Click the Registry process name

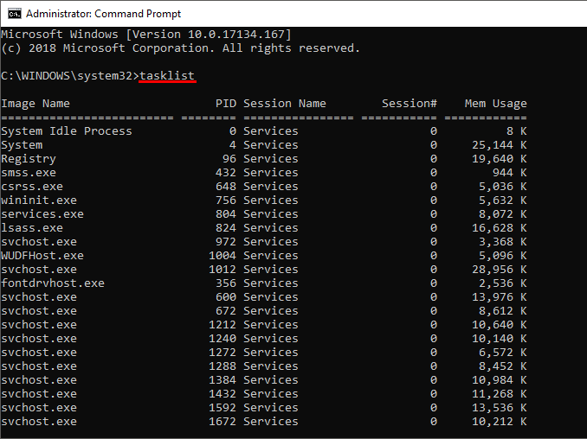[29, 159]
